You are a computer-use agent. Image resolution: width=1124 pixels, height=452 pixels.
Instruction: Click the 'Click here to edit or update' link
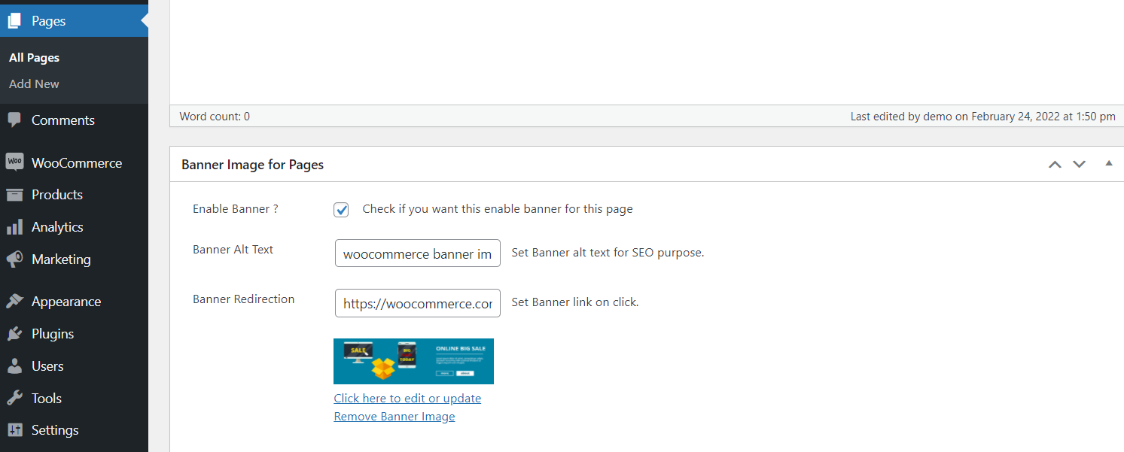pyautogui.click(x=407, y=398)
